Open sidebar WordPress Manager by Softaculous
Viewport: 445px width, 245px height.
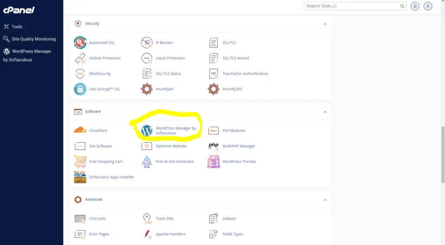(27, 56)
